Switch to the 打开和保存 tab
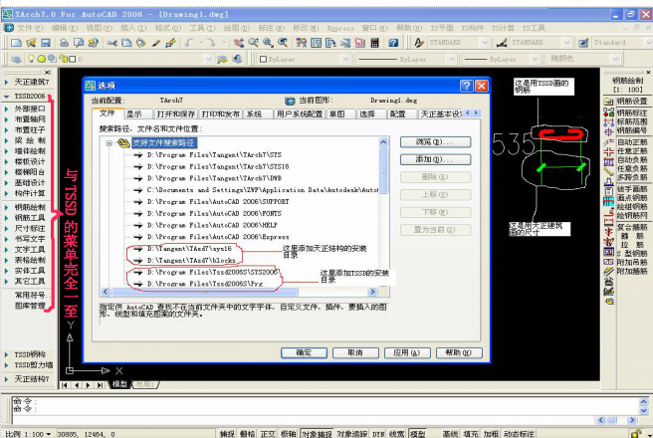This screenshot has height=438, width=653. 176,113
